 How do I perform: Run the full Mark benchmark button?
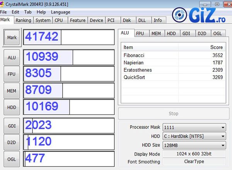(x=12, y=37)
